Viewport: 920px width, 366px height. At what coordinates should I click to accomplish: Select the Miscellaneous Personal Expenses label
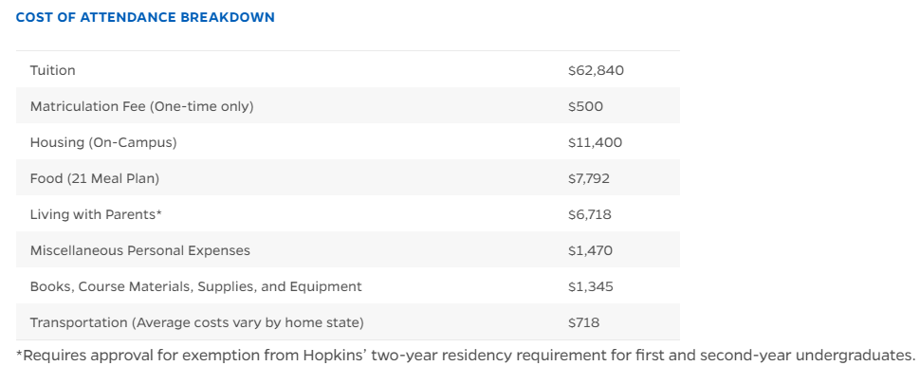point(140,250)
